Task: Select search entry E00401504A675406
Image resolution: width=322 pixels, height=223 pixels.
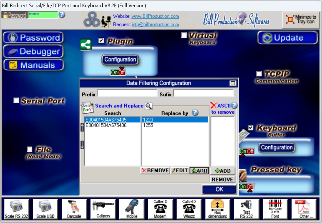Action: [112, 125]
